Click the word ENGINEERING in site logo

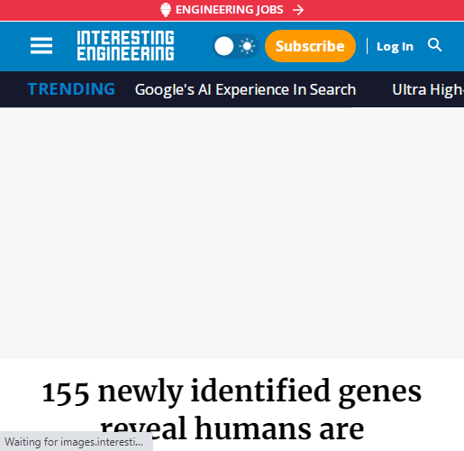tap(125, 54)
